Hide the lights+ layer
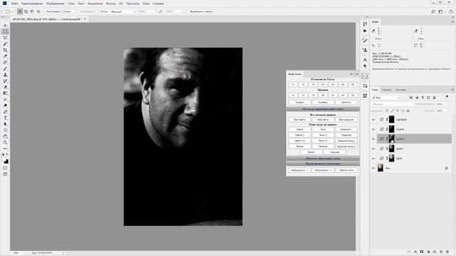Screen dimensions: 456x256 click(x=373, y=149)
